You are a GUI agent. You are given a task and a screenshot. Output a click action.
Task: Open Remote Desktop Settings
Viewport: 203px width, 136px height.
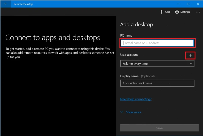[x=182, y=12]
